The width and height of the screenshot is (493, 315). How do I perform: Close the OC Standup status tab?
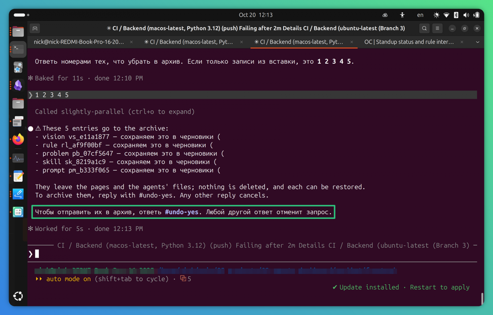coord(462,42)
